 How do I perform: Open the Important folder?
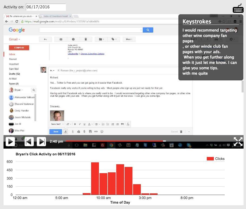pos(14,64)
